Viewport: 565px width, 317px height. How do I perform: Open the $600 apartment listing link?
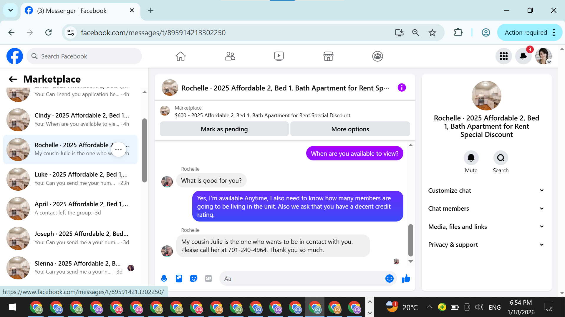(x=262, y=115)
